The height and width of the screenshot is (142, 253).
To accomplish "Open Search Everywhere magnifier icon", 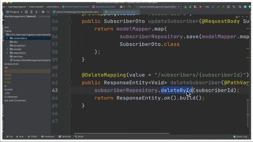I will click(x=240, y=7).
